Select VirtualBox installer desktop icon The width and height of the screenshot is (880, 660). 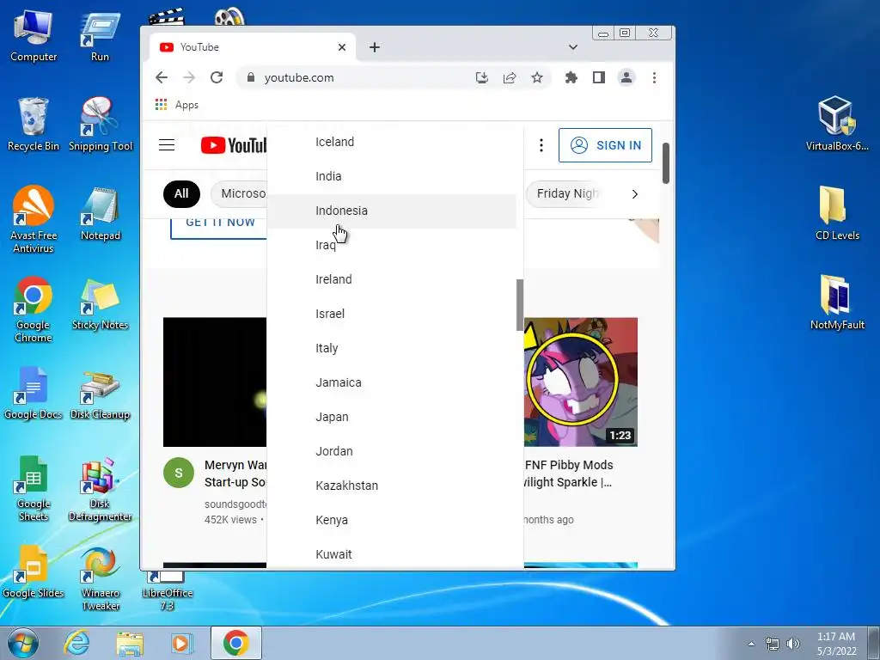(x=837, y=124)
